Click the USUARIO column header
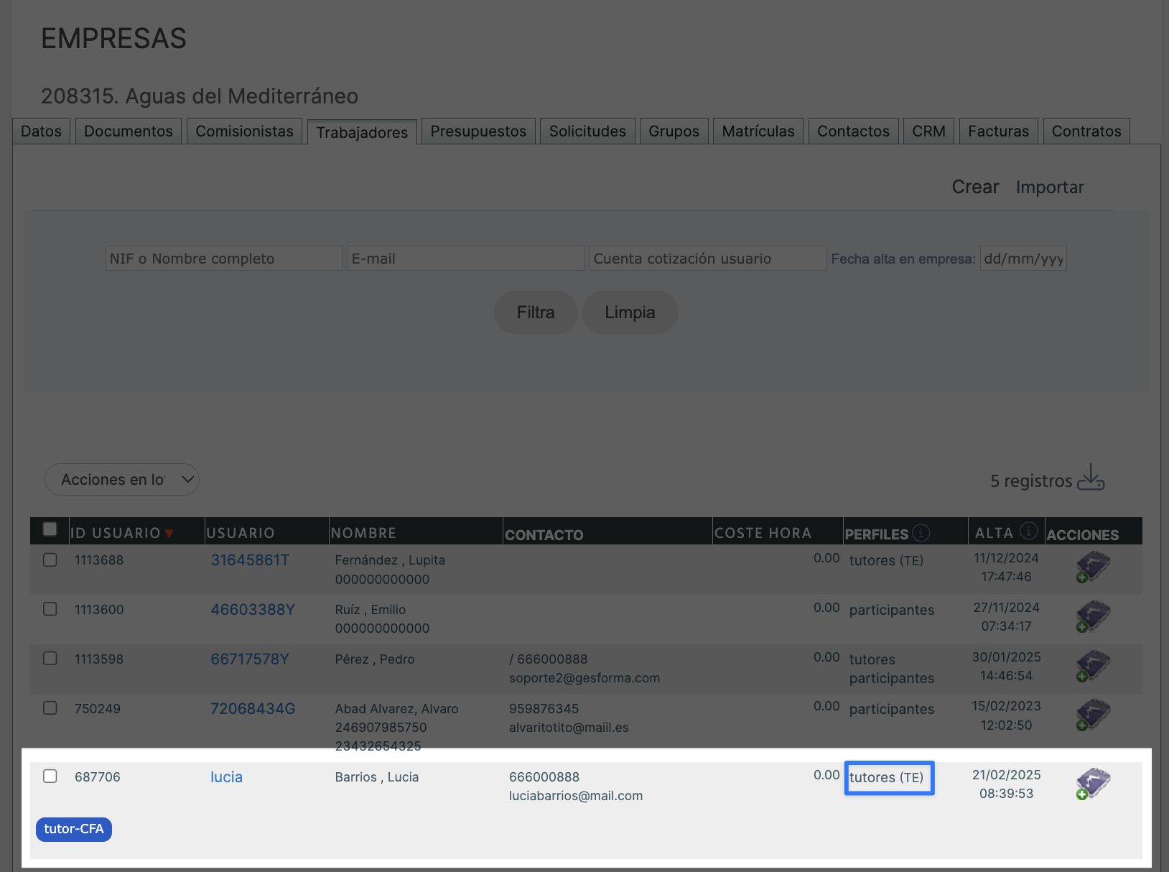This screenshot has width=1169, height=872. (x=241, y=533)
